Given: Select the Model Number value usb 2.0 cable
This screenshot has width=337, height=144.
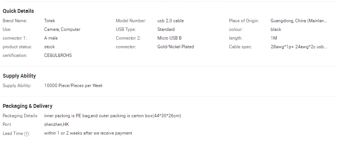Looking at the screenshot, I should 171,21.
